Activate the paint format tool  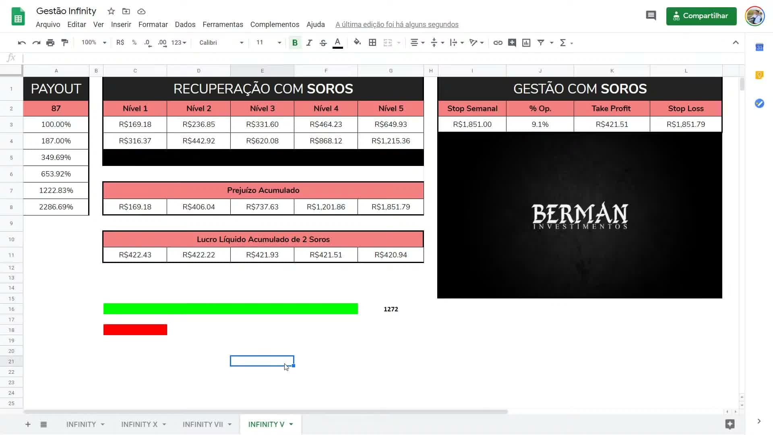pos(64,43)
